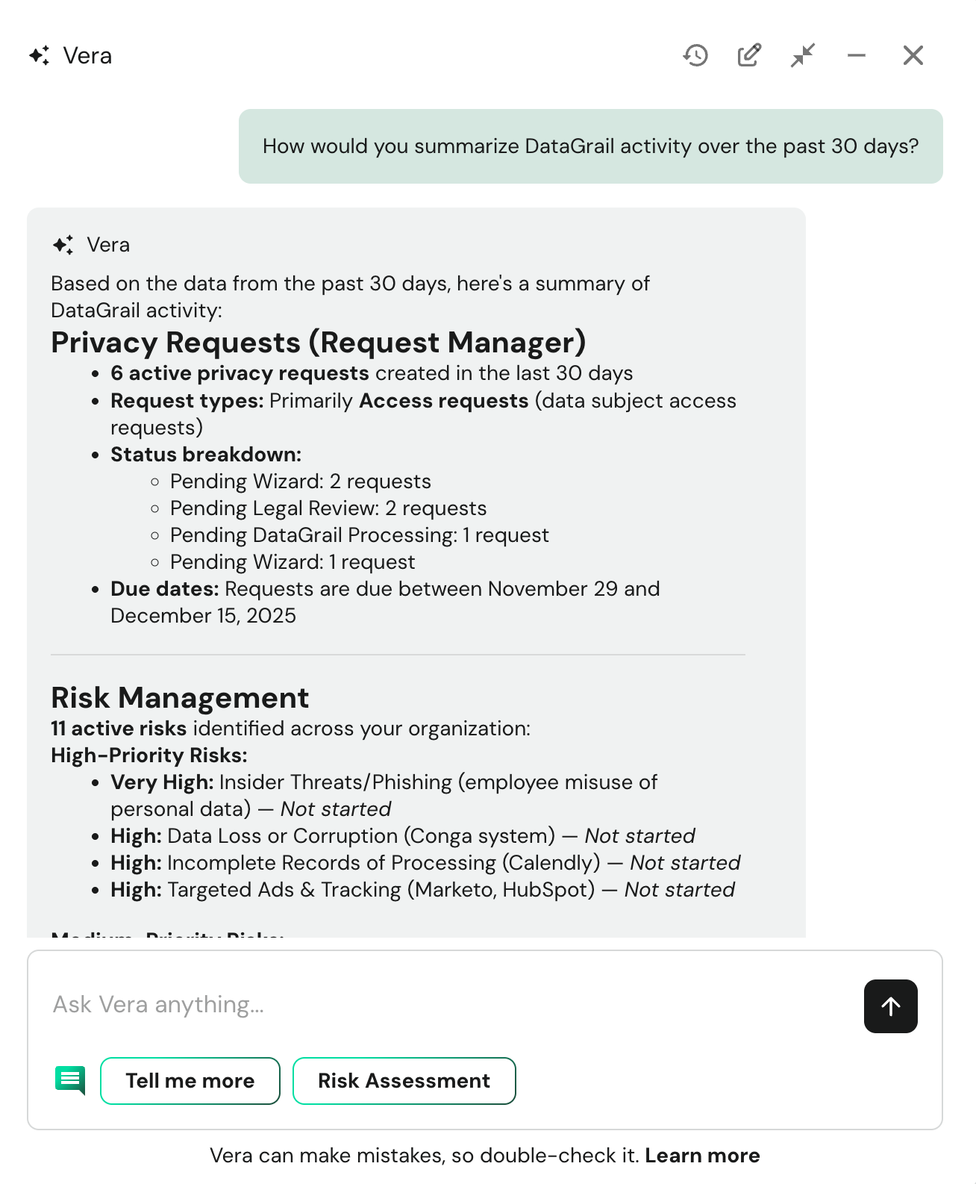Click the Vera sparkle logo in header
976x1184 pixels.
point(40,56)
